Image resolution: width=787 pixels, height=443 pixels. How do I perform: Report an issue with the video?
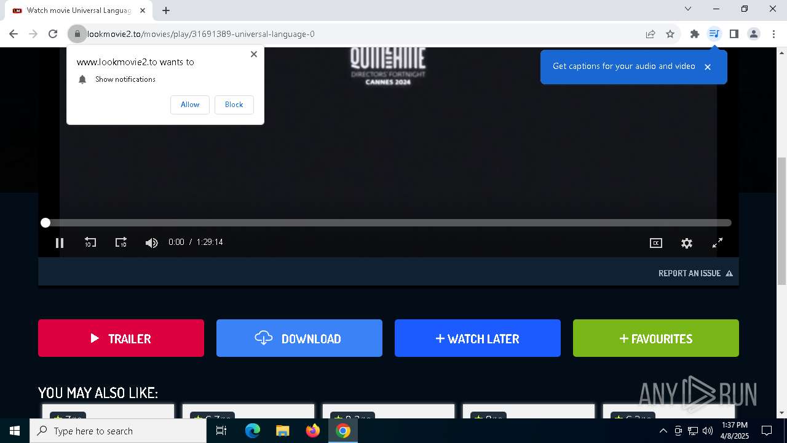(x=695, y=273)
